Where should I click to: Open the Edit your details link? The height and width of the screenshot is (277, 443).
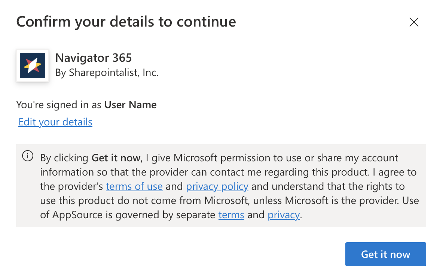(55, 122)
